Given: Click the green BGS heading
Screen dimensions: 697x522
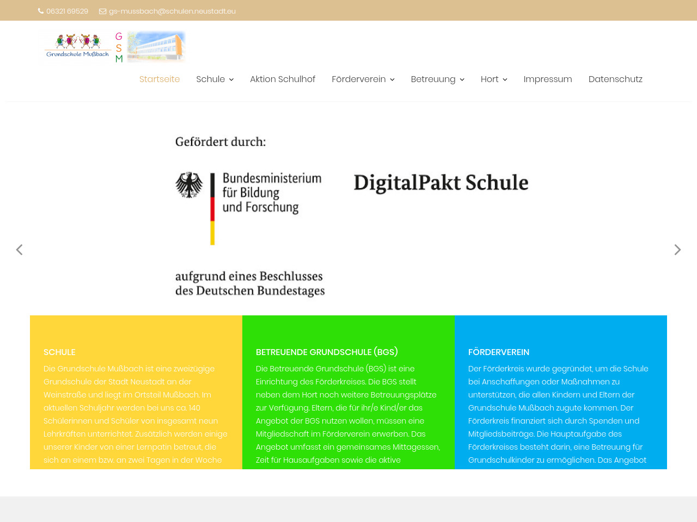Looking at the screenshot, I should pyautogui.click(x=327, y=352).
